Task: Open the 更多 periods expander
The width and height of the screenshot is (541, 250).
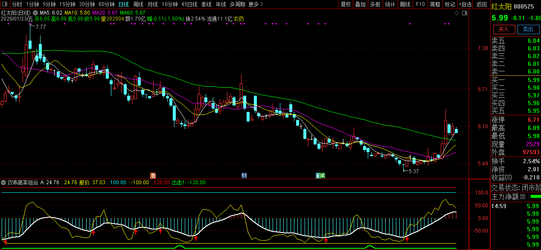Action: [x=255, y=4]
